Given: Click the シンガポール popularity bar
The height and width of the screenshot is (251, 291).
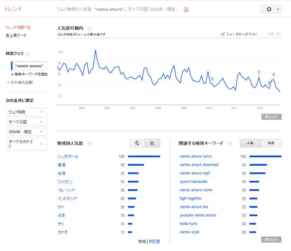Looking at the screenshot, I should click(x=144, y=156).
